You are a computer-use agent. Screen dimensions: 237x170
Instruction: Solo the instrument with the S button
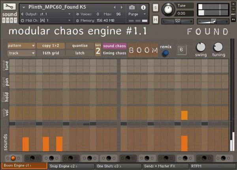(155, 8)
